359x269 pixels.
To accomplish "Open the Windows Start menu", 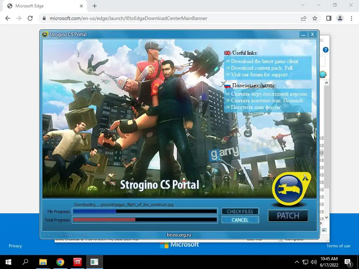I will coord(8,262).
